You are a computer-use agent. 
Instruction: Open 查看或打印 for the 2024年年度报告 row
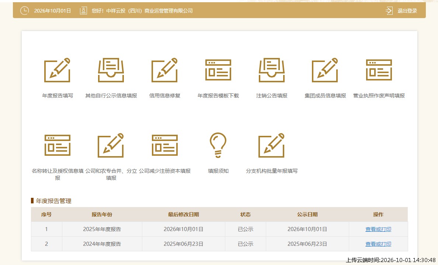[378, 244]
